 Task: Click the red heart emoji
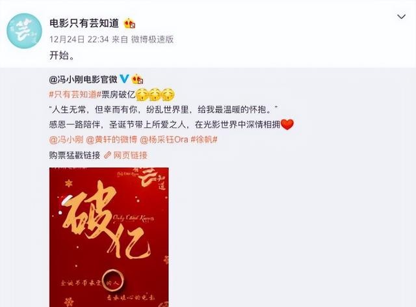(287, 124)
